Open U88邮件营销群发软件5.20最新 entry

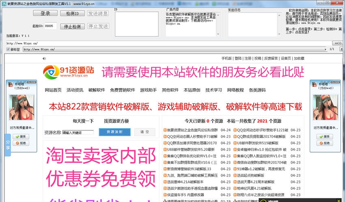(x=191, y=149)
